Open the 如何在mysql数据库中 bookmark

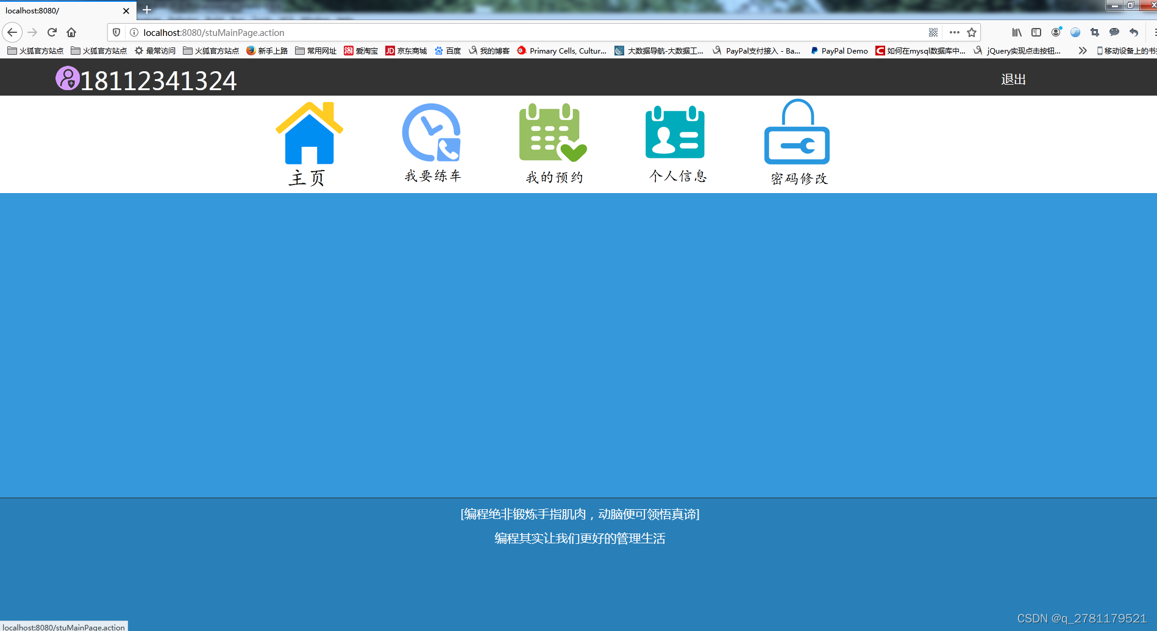click(x=920, y=51)
